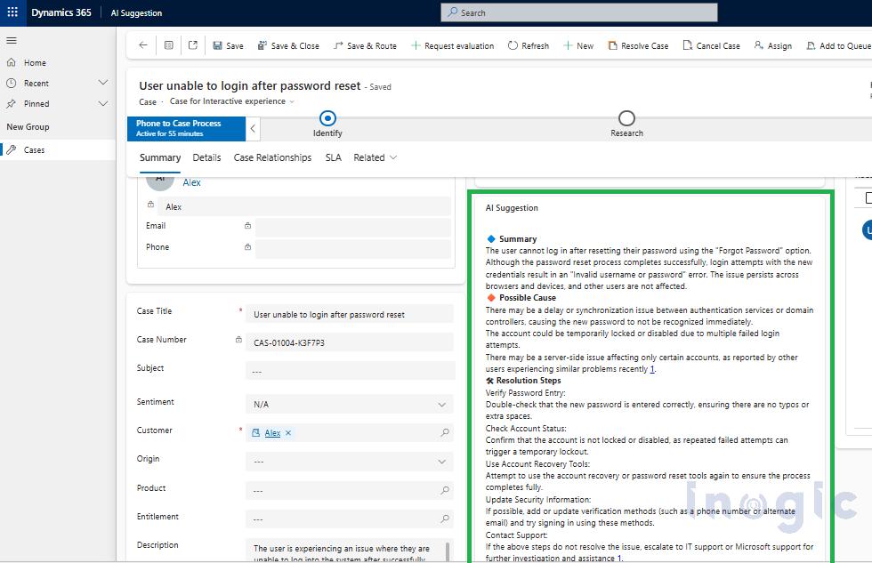Click the Identify stage on the process flow

327,117
